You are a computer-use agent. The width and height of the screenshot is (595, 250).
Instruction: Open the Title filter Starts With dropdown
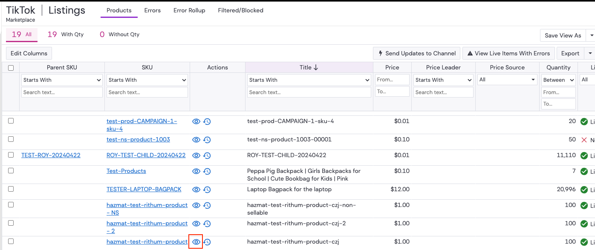point(309,80)
